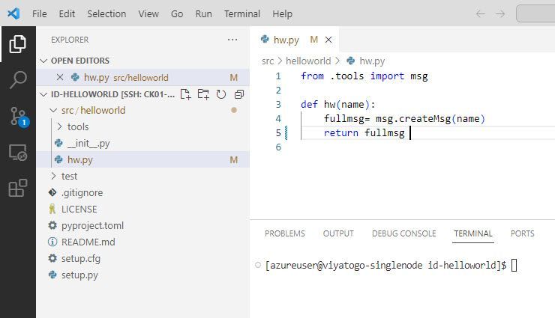Click the New Folder icon in explorer

[203, 94]
